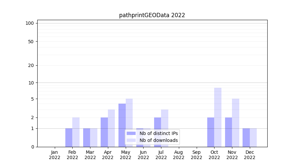Click the Sep 2022 x-axis label

196,155
